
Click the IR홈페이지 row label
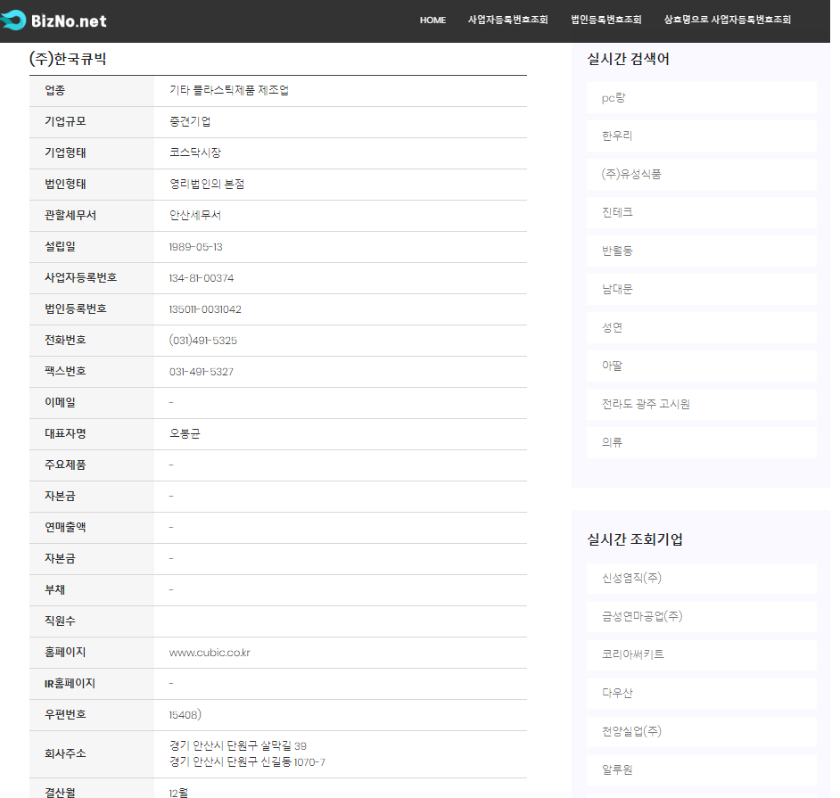pyautogui.click(x=70, y=683)
